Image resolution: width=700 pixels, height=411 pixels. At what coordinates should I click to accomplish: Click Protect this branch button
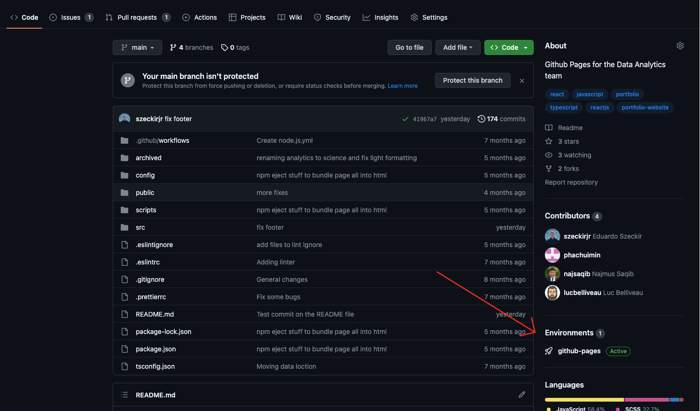pyautogui.click(x=473, y=80)
